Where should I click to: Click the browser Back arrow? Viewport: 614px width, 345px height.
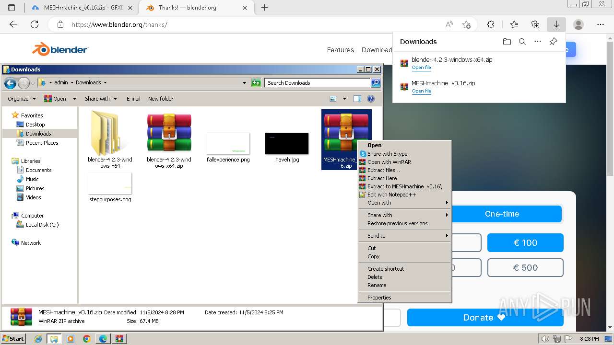pos(13,24)
